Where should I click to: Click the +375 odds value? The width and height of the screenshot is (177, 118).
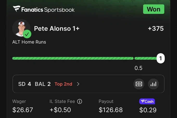pyautogui.click(x=156, y=29)
